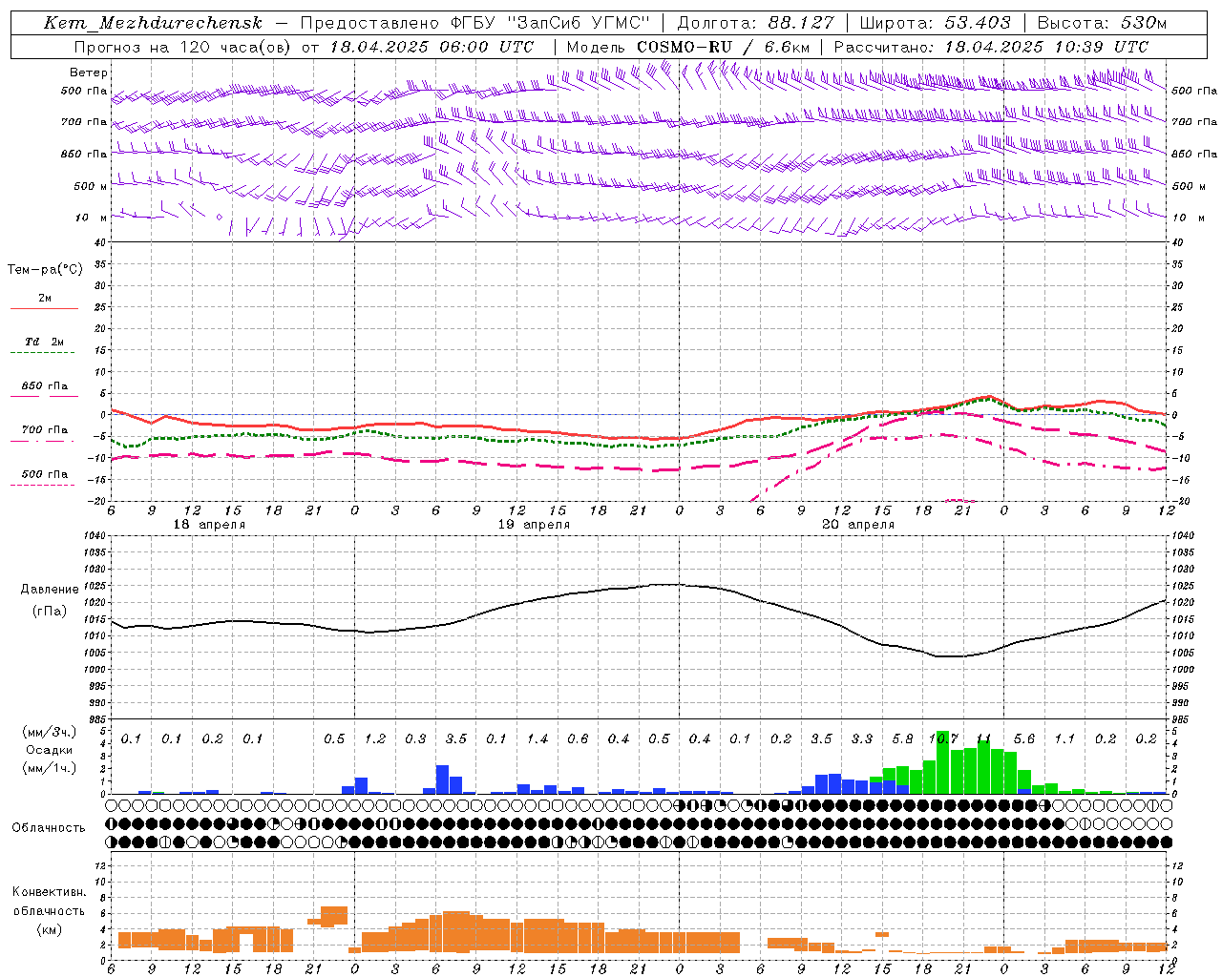
Task: Click the 700 гПа temperature legend label
Action: click(x=45, y=430)
